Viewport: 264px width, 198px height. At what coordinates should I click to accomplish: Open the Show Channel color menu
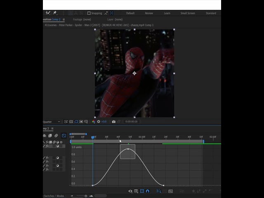[93, 122]
